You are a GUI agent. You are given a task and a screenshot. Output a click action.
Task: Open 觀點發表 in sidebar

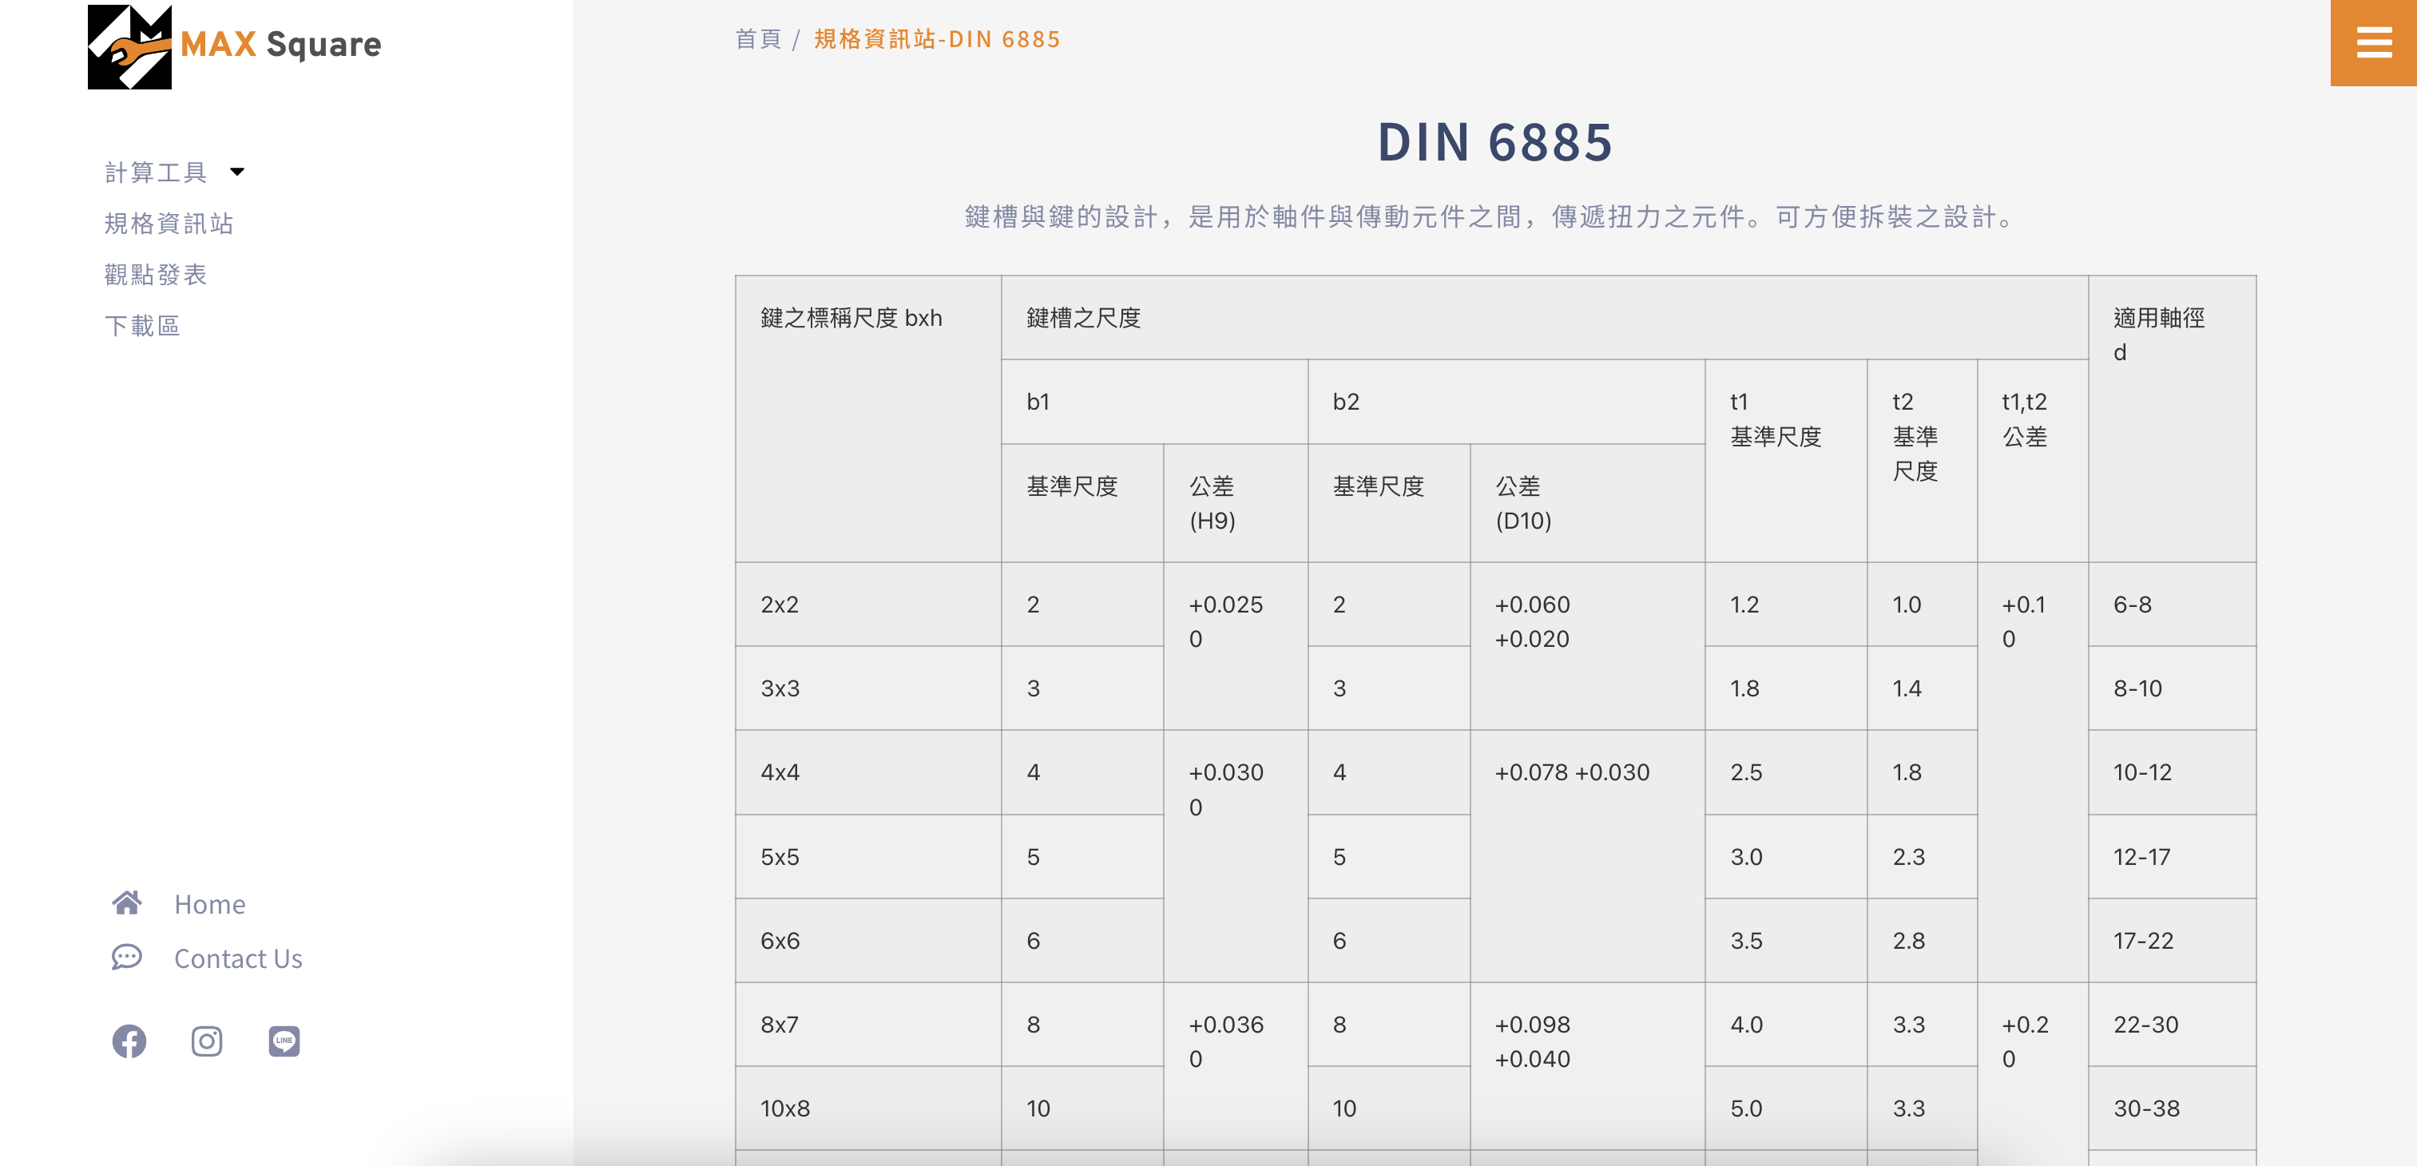(x=156, y=274)
